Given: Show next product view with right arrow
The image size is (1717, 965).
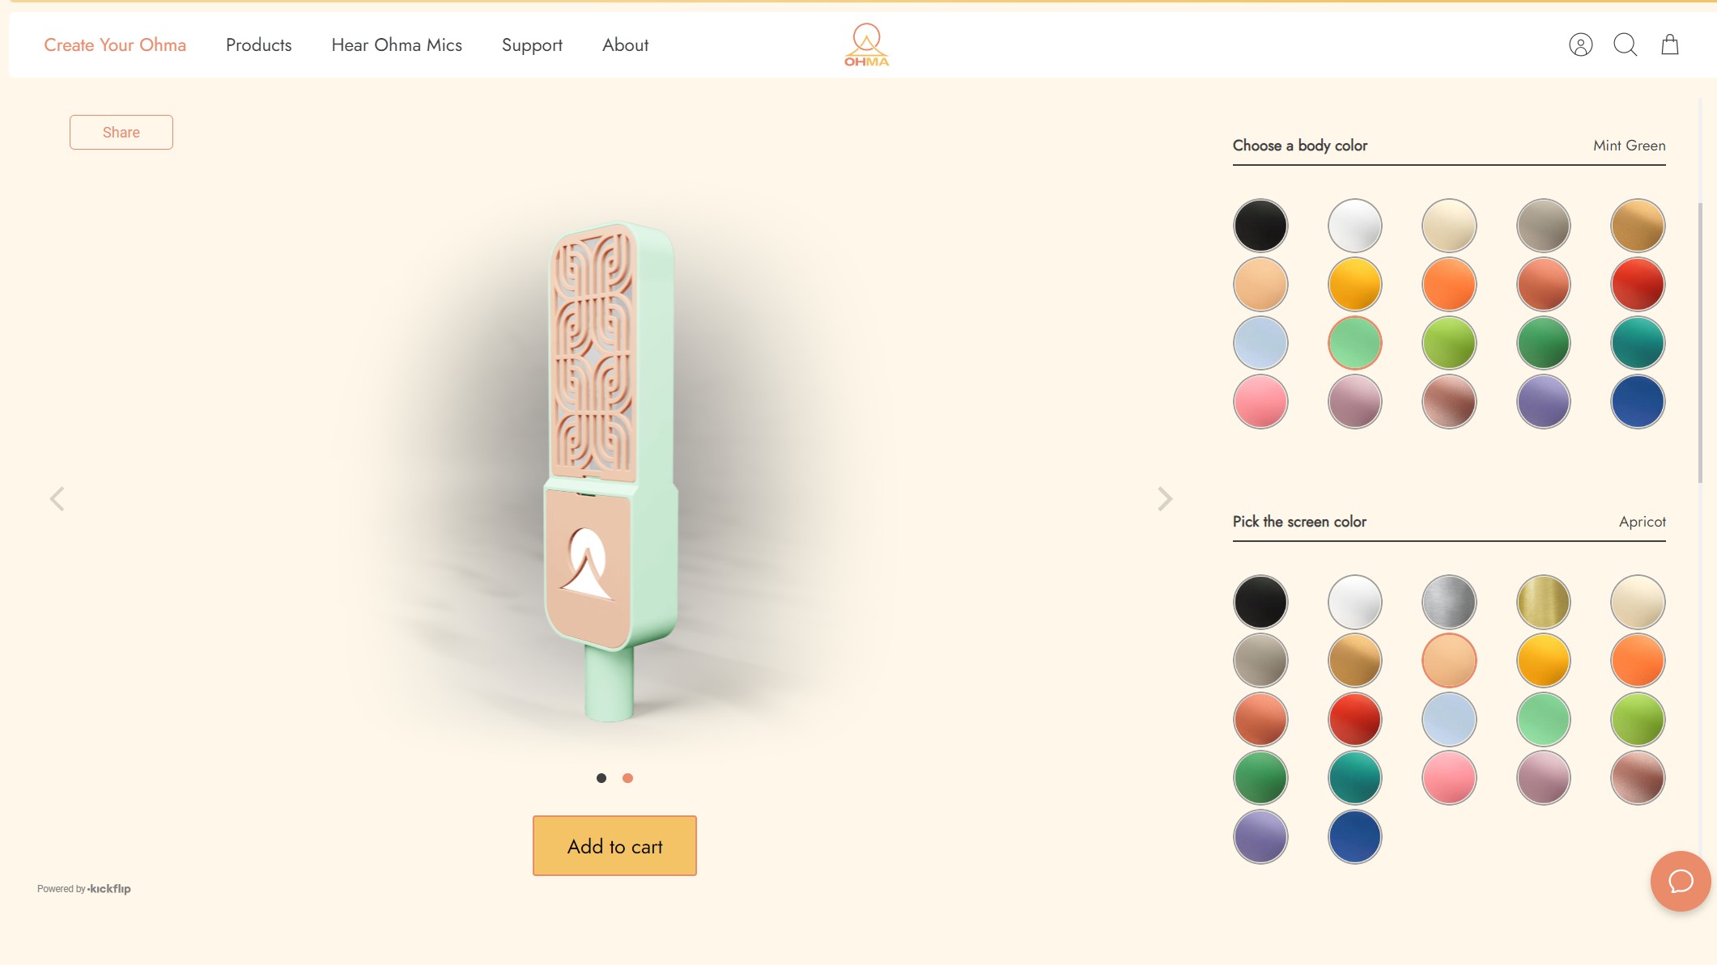Looking at the screenshot, I should click(x=1164, y=498).
